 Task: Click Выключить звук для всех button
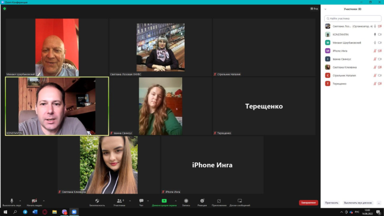tap(358, 203)
